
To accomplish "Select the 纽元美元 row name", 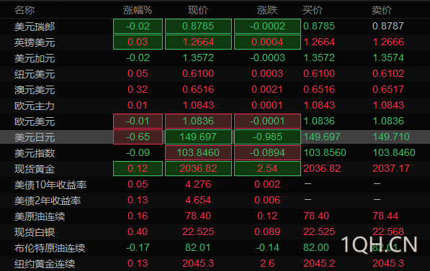I will click(x=35, y=74).
